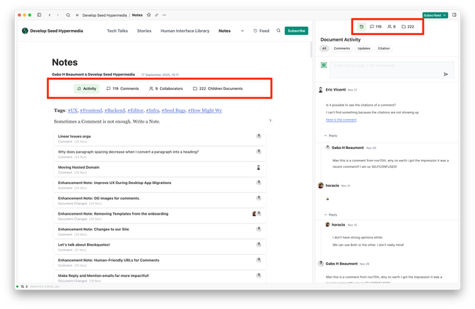Click the 222 children documents folder icon

click(x=408, y=26)
